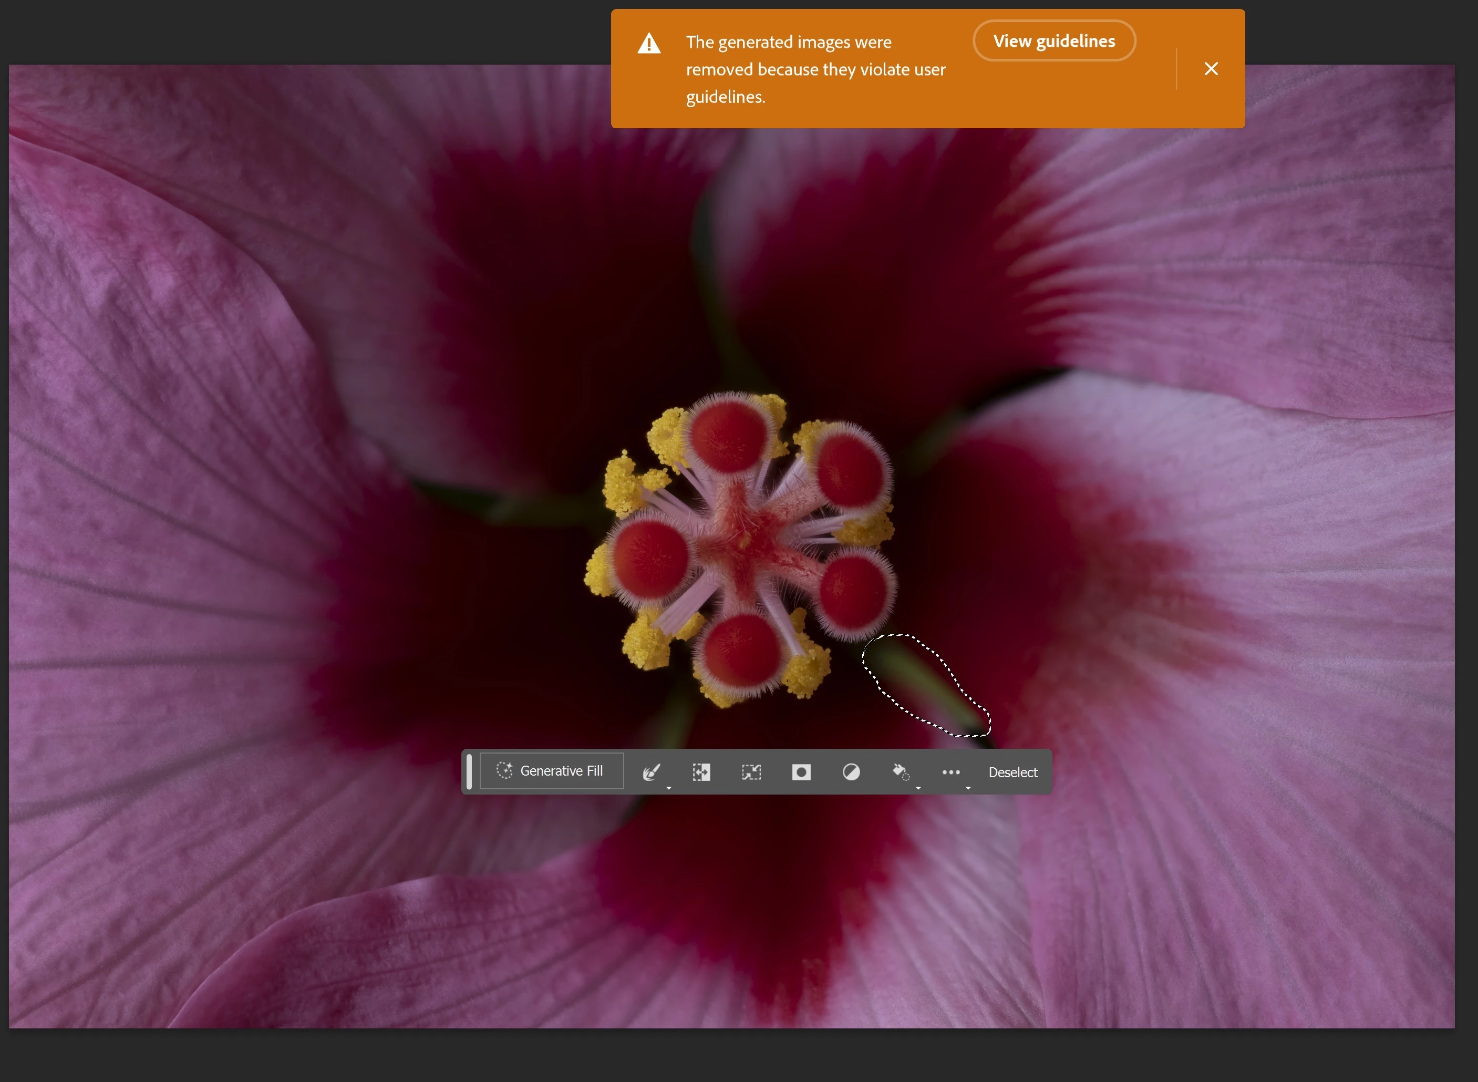
Task: Open the View guidelines link
Action: point(1053,40)
